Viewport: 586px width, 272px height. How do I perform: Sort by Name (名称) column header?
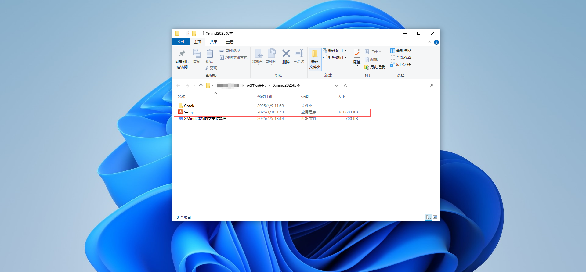point(181,97)
